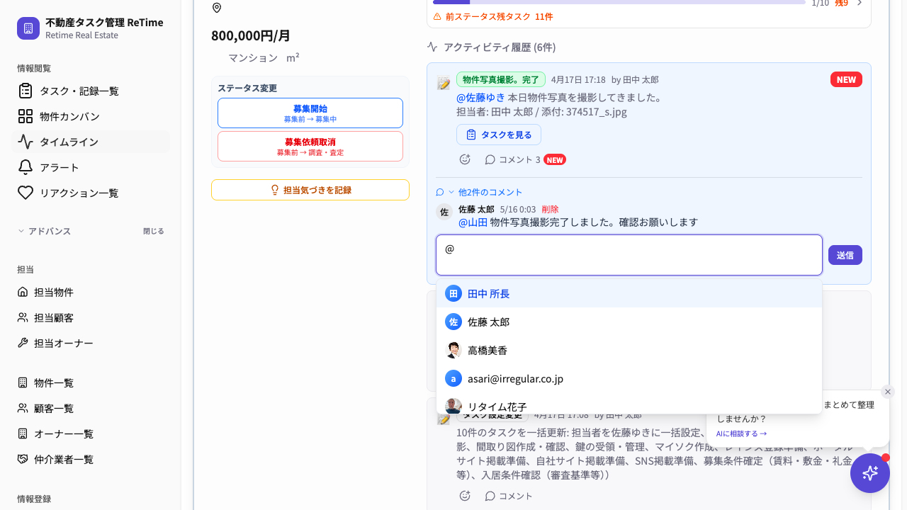
Task: Click 送信 to send comment
Action: tap(845, 255)
